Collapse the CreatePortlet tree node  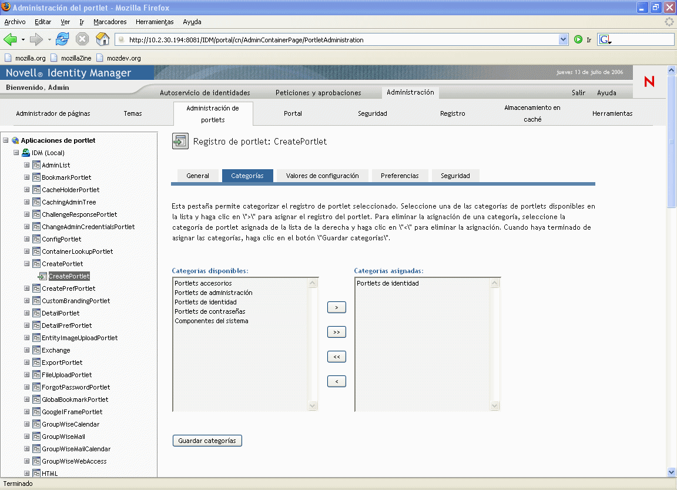[x=27, y=264]
